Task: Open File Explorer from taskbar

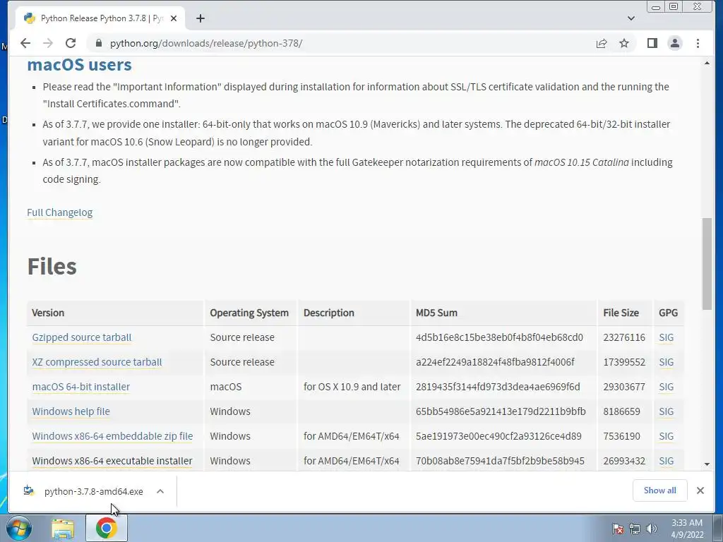Action: pyautogui.click(x=63, y=528)
